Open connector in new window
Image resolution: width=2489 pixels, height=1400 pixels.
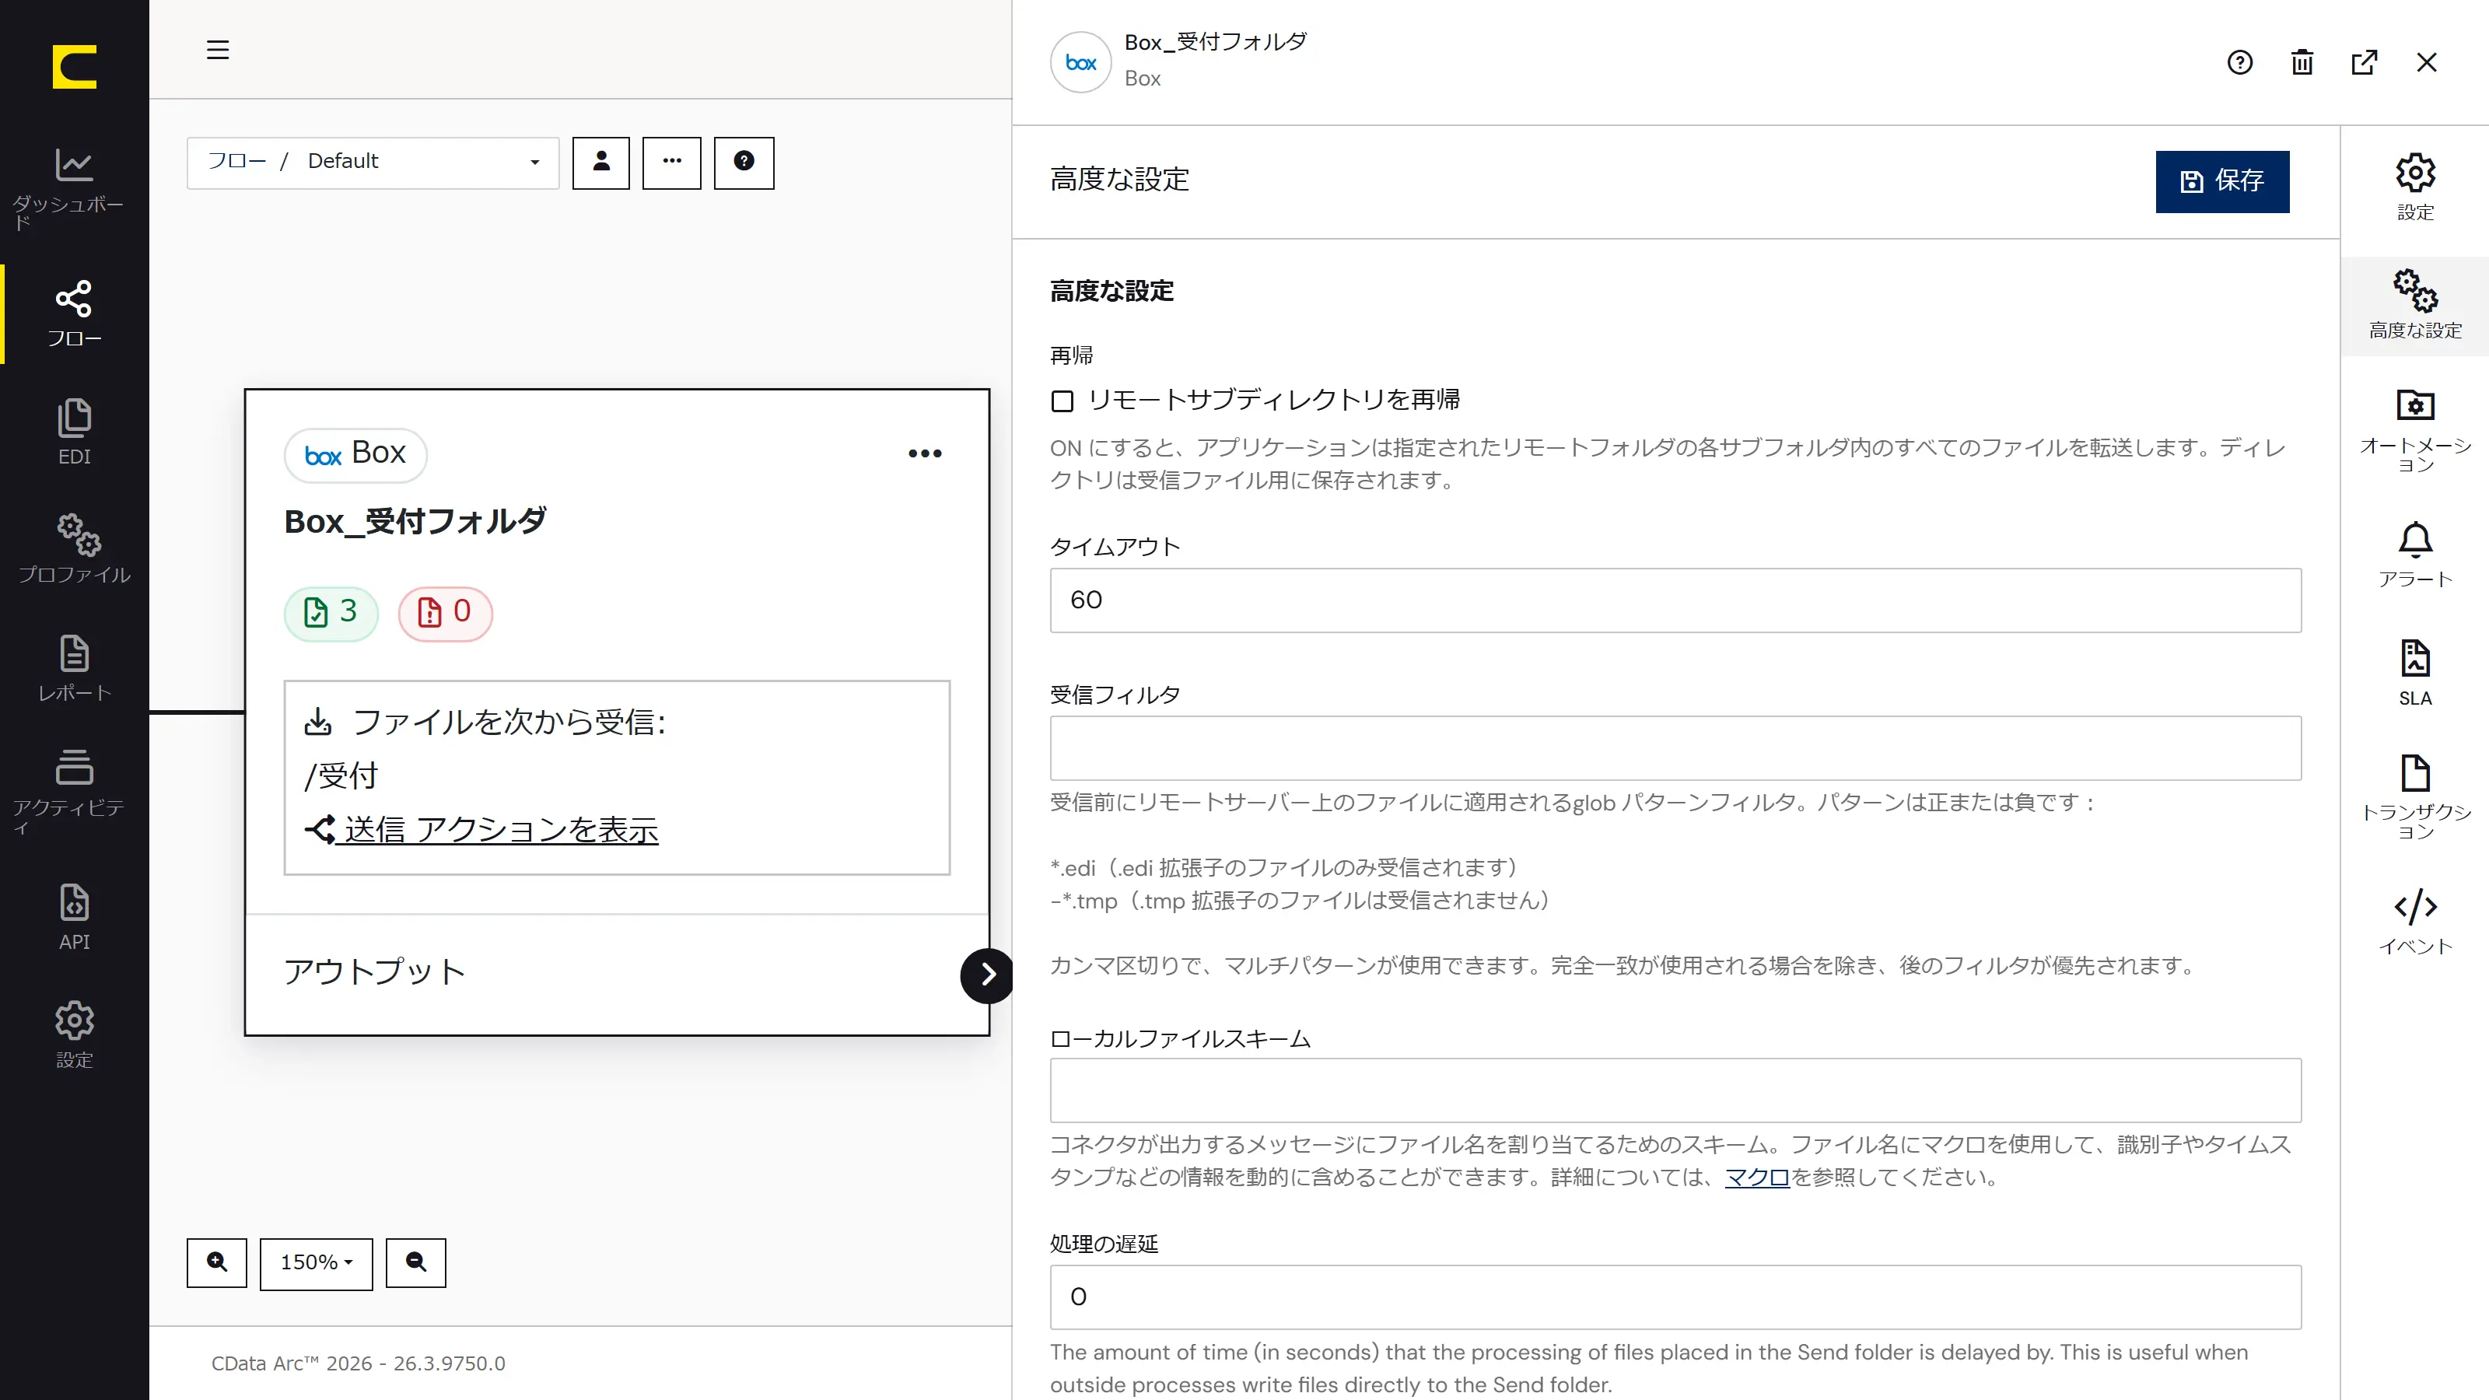tap(2365, 63)
